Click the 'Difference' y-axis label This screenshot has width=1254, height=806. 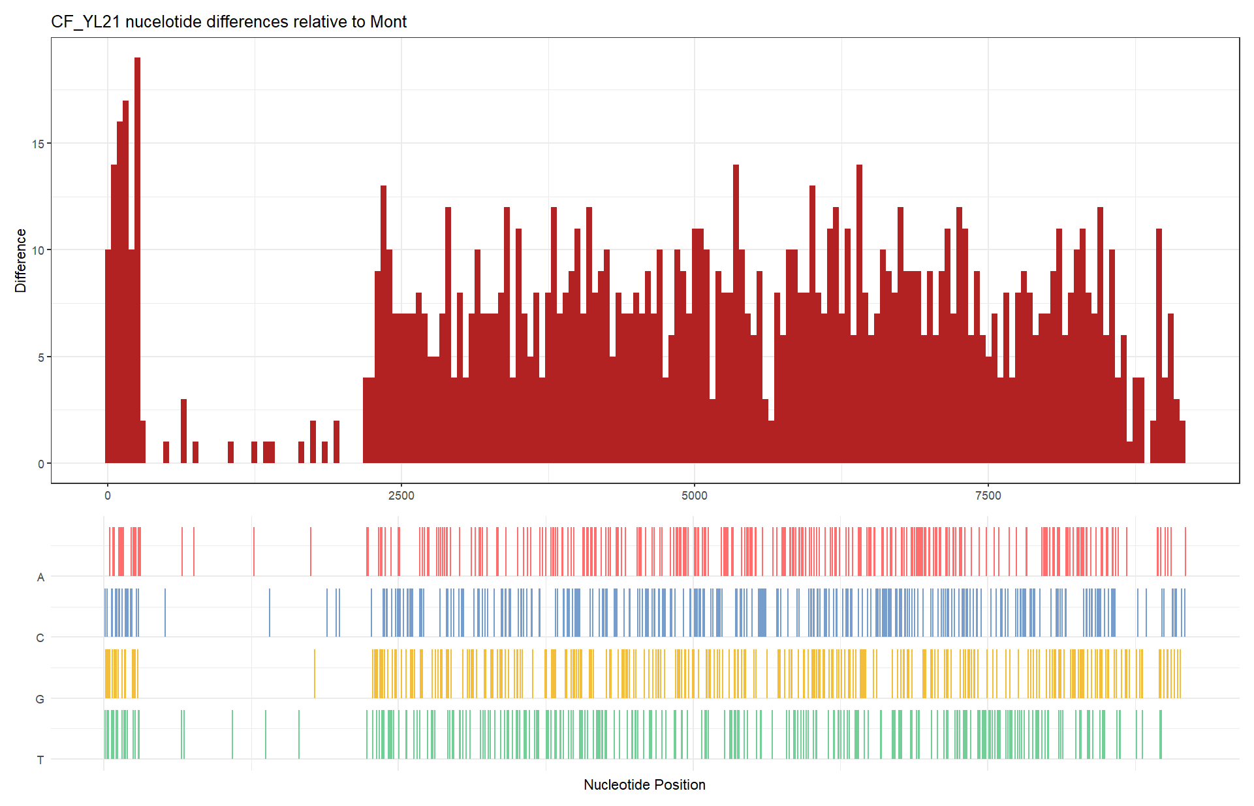(x=21, y=261)
